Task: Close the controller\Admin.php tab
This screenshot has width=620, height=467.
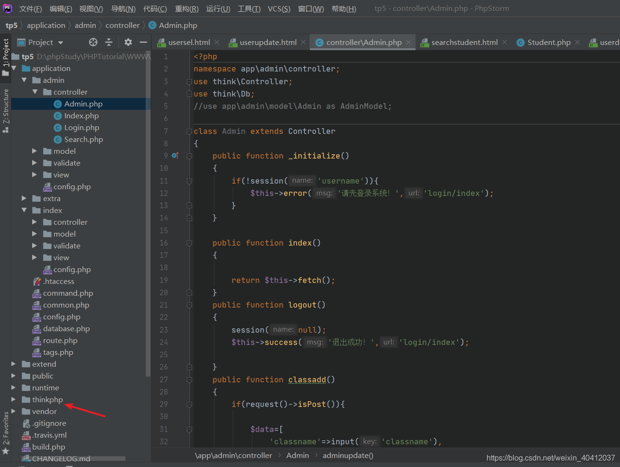Action: [408, 42]
